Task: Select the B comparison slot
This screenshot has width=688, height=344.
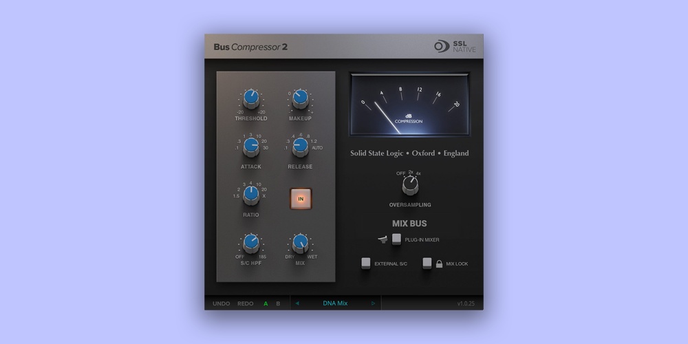Action: point(278,303)
